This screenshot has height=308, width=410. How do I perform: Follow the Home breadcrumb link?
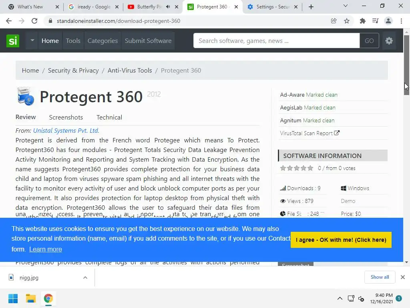[x=30, y=71]
